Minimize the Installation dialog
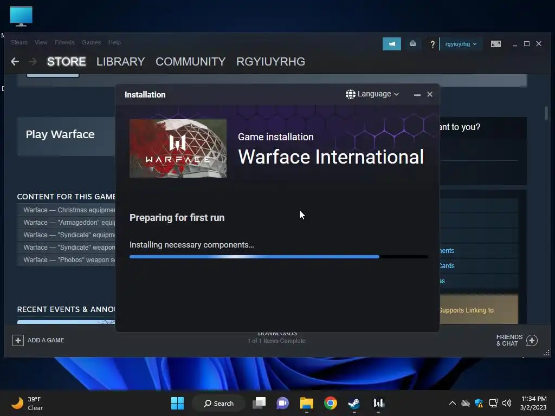 (417, 94)
